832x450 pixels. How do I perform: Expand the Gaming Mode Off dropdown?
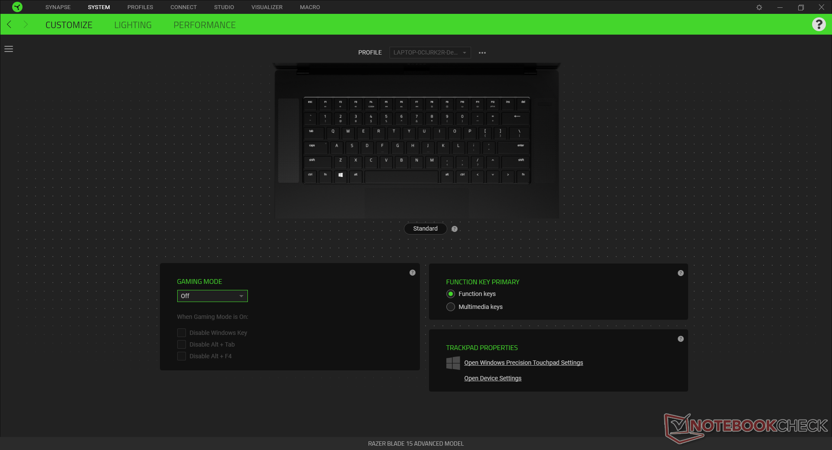tap(212, 296)
